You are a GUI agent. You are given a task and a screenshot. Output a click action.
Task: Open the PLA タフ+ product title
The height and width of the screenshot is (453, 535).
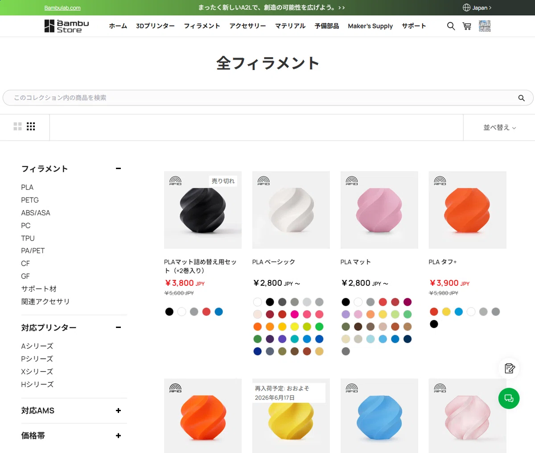[443, 262]
